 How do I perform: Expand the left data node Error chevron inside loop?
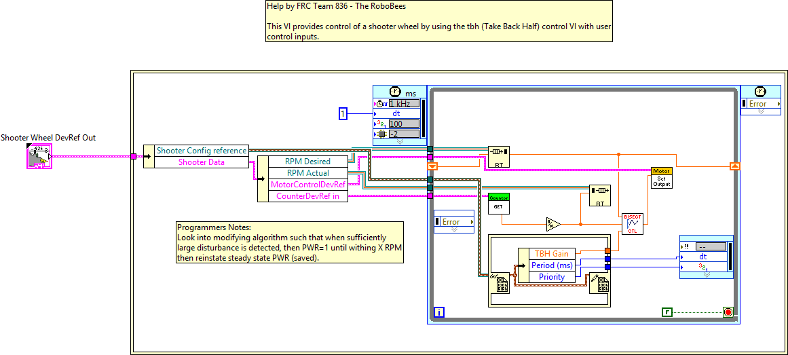pos(454,229)
